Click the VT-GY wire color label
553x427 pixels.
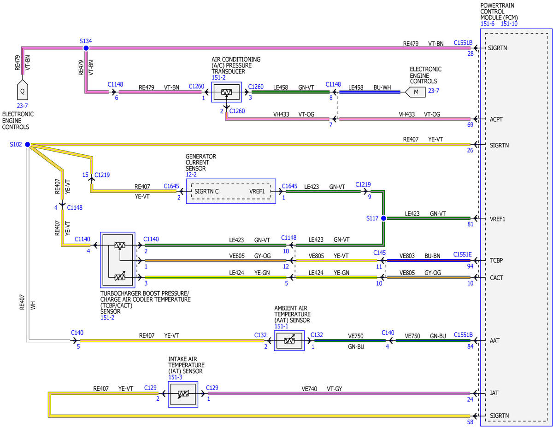tap(335, 388)
